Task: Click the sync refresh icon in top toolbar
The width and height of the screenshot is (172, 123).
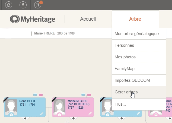Action: [x=9, y=5]
